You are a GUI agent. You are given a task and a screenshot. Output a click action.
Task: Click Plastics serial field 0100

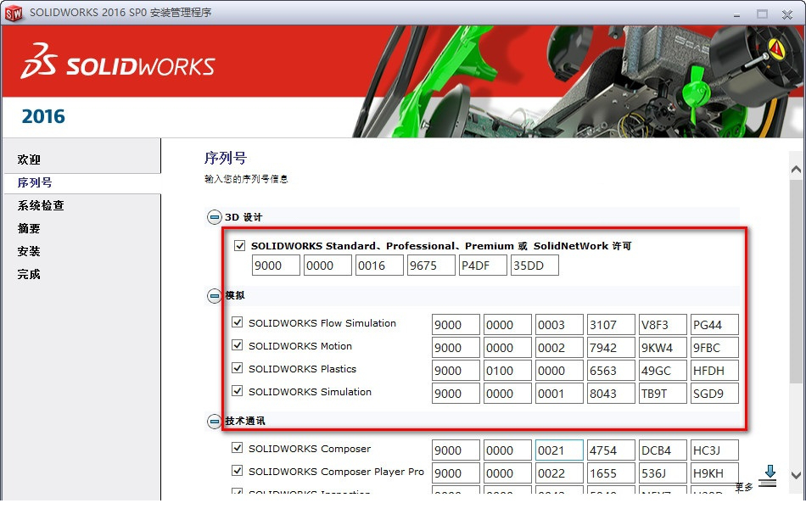click(x=507, y=371)
